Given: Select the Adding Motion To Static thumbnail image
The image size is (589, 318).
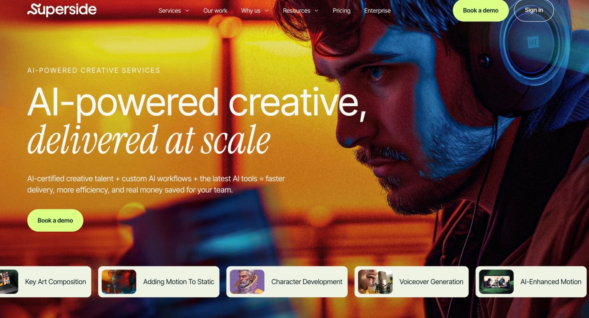Looking at the screenshot, I should [x=119, y=282].
